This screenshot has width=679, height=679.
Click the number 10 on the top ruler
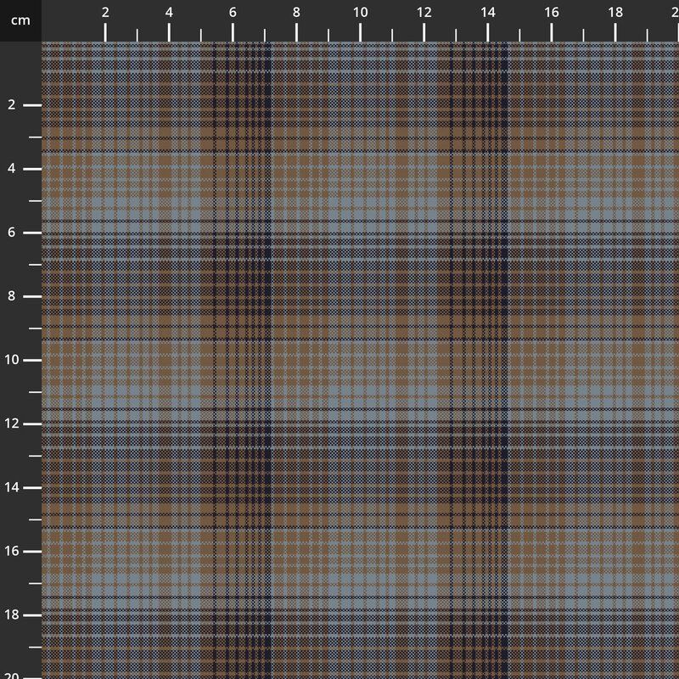(360, 14)
